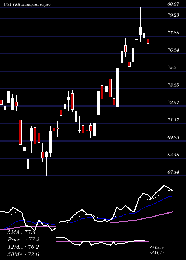186x260 pixels.
Task: Click the '50MA : 72.6' readout
Action: click(23, 254)
